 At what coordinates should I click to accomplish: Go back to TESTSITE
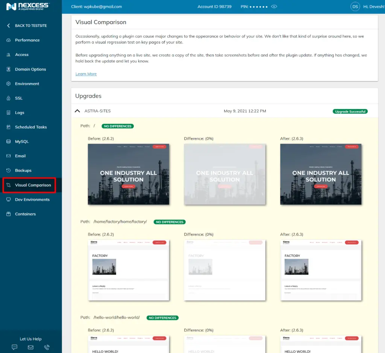pyautogui.click(x=27, y=25)
